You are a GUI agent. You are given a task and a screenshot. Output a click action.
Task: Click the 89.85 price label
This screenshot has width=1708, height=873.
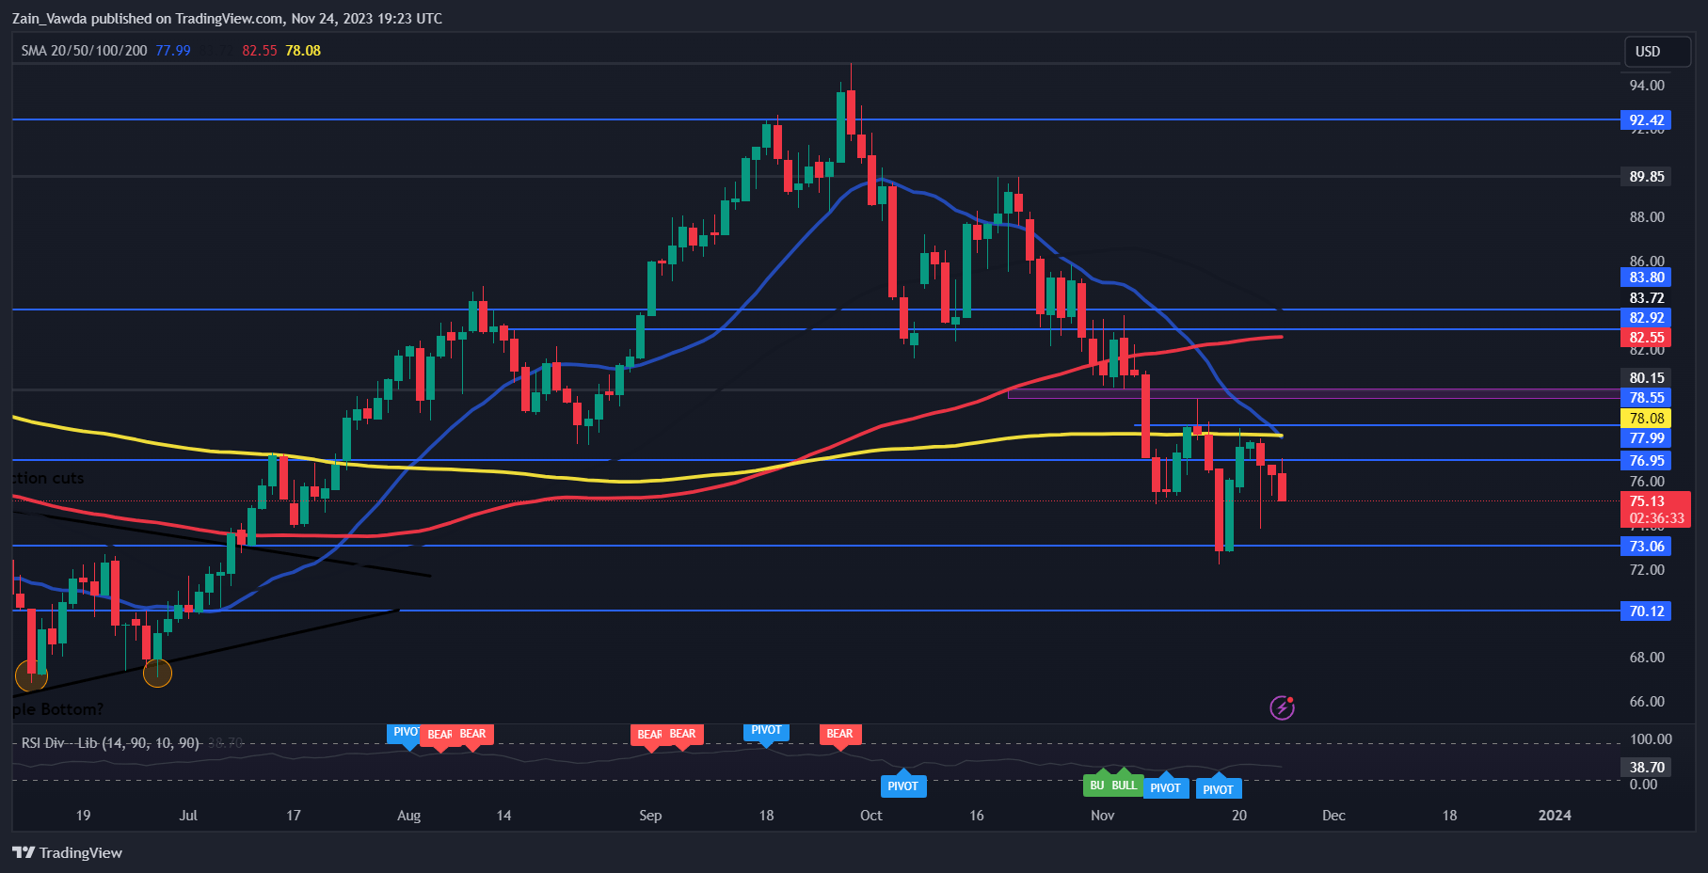click(1646, 176)
